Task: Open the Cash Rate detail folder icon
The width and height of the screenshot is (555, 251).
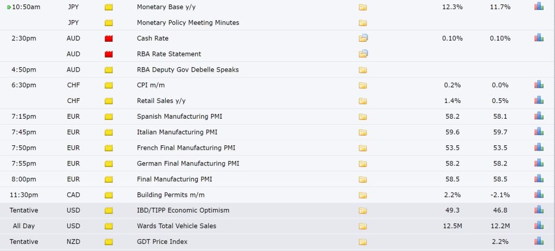Action: (x=363, y=38)
